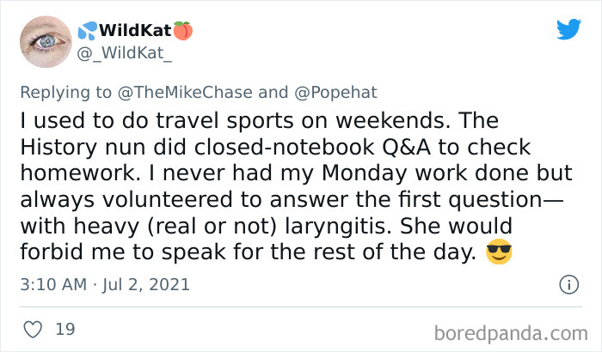Click the water droplets emoji before WildKat
The image size is (602, 352).
click(86, 31)
